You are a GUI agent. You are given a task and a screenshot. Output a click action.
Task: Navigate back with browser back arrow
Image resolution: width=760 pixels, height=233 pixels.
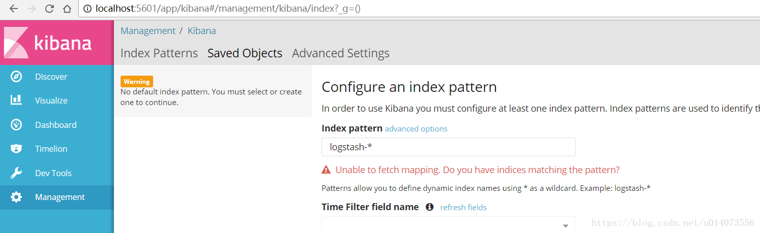coord(14,9)
